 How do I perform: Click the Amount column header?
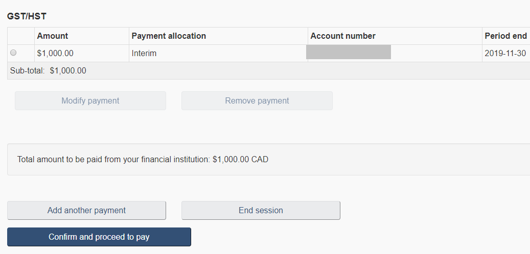point(53,36)
